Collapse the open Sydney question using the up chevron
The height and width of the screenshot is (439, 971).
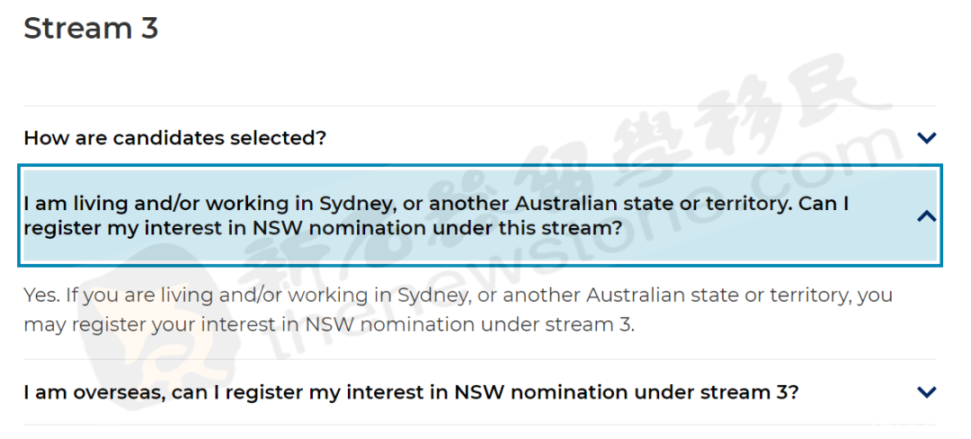click(x=926, y=215)
